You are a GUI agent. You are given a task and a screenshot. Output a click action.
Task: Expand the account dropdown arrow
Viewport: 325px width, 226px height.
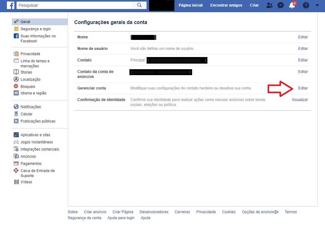317,5
